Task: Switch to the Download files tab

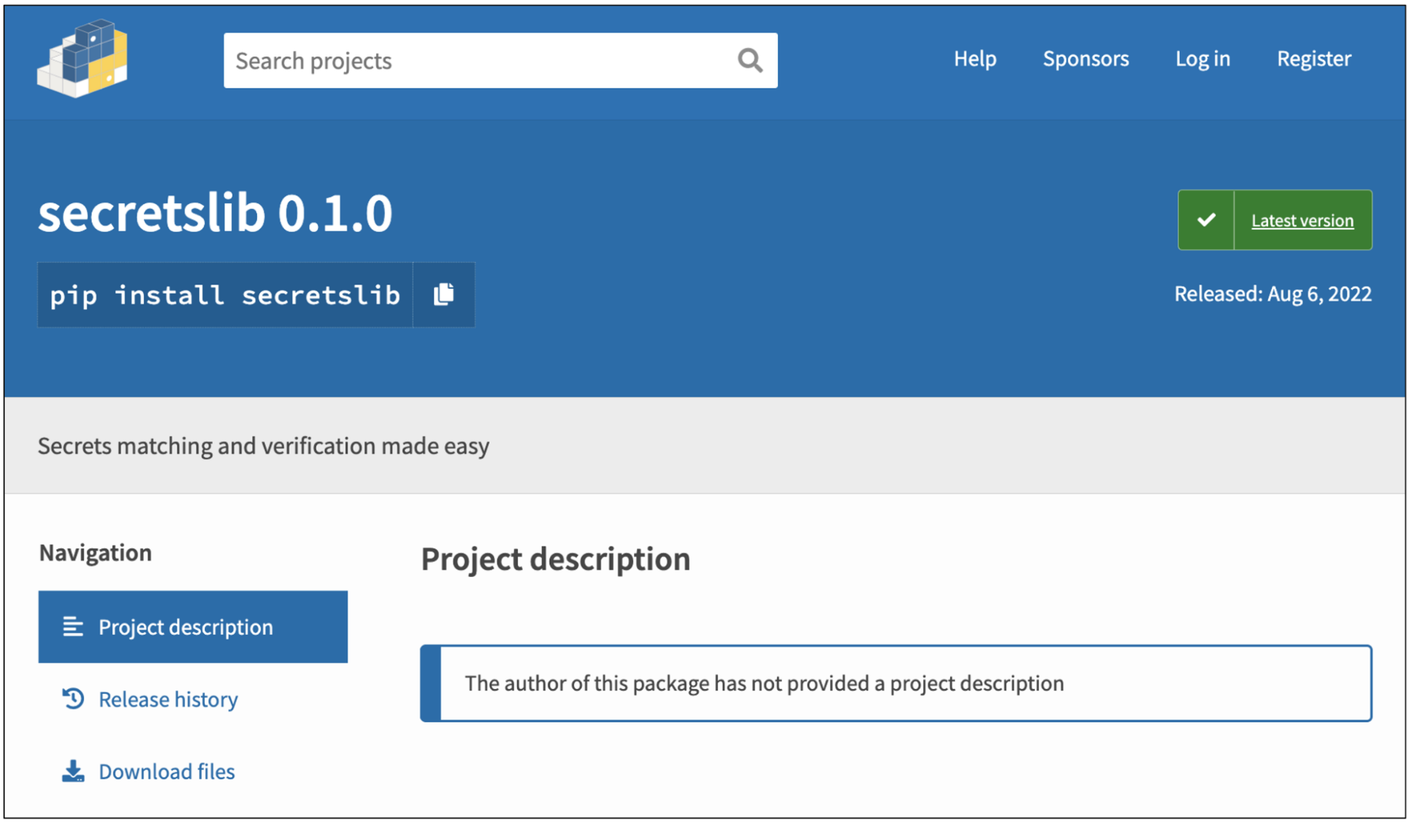Action: point(167,771)
